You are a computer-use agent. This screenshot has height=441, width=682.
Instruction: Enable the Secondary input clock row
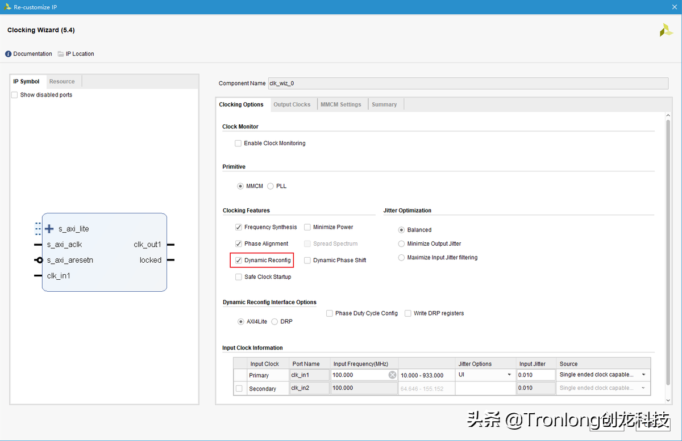tap(239, 388)
